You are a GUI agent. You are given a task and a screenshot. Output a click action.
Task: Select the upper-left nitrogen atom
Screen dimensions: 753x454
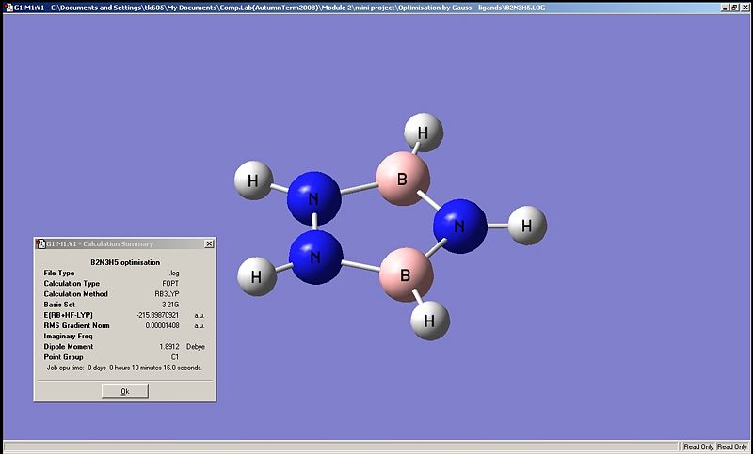[314, 196]
